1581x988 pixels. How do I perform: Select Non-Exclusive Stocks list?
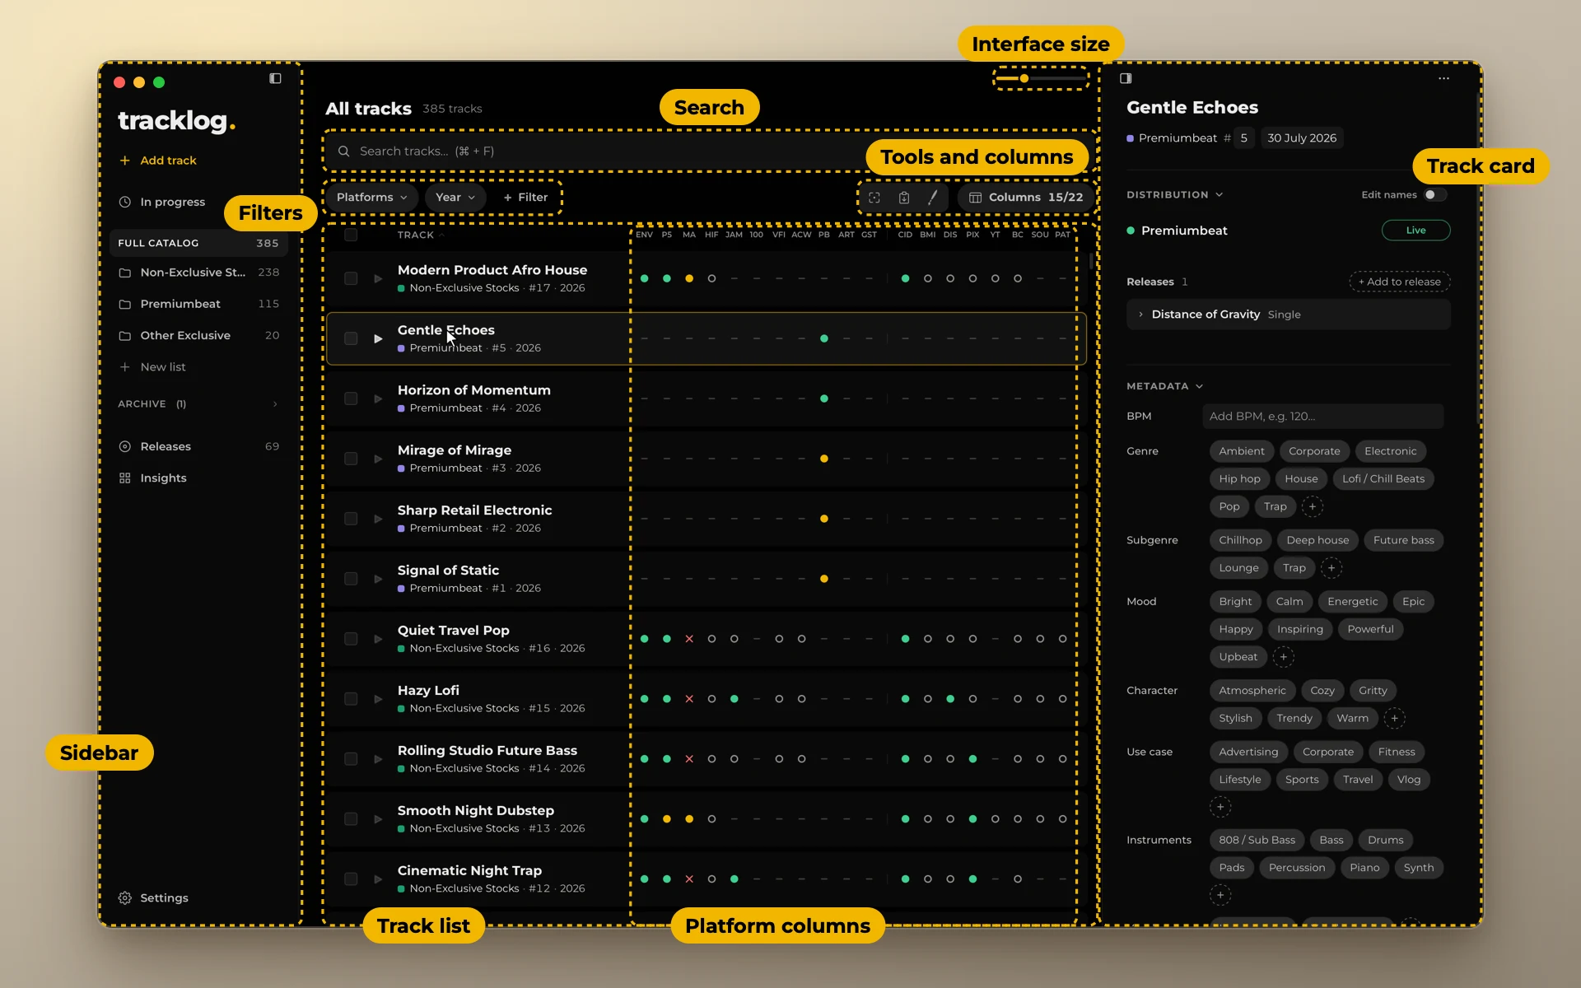198,273
